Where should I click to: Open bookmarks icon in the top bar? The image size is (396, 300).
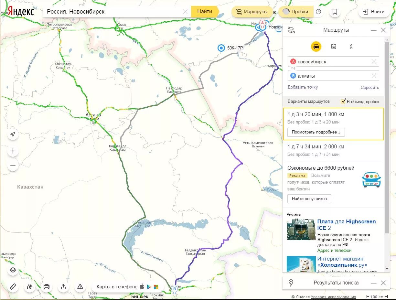point(335,12)
